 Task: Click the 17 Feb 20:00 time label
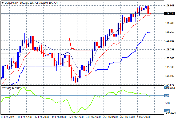coord(42,117)
